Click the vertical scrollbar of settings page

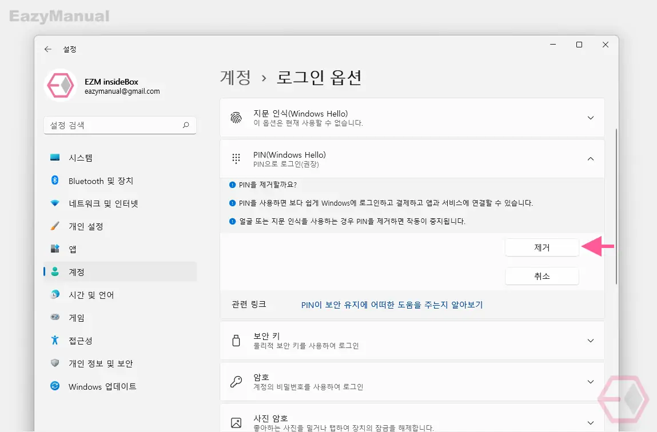coord(617,206)
